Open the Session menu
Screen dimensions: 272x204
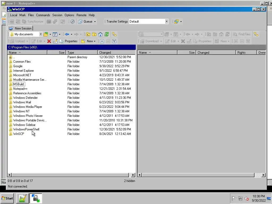(x=57, y=15)
